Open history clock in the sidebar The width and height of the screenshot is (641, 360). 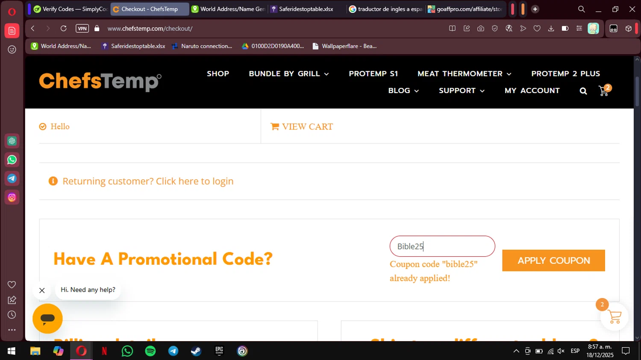point(12,315)
